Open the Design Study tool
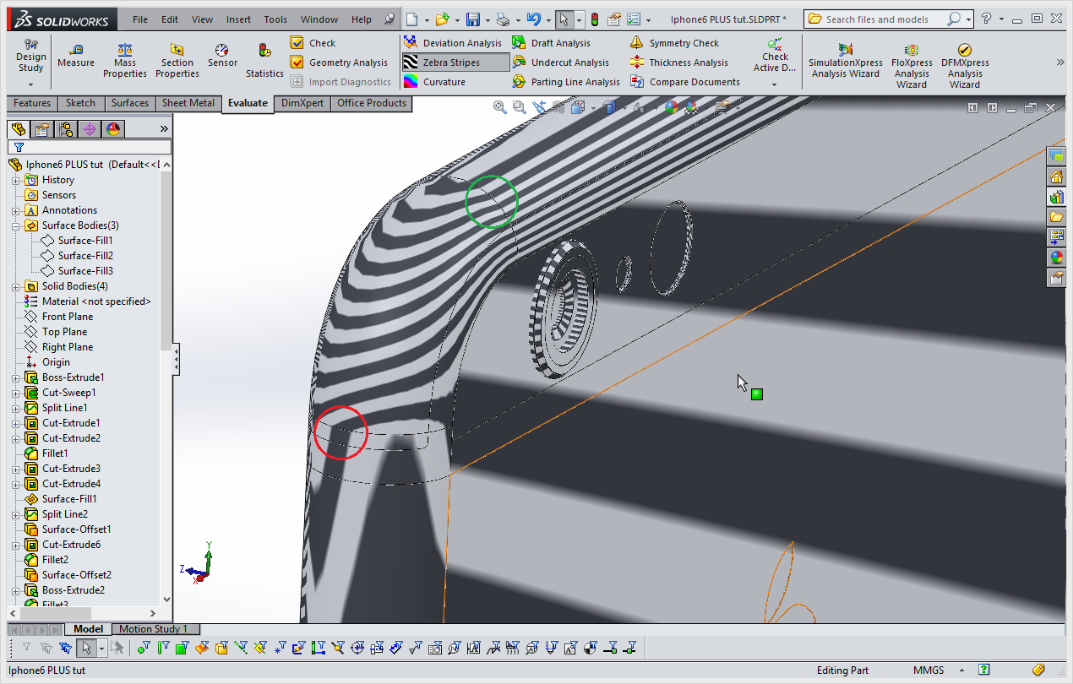This screenshot has width=1073, height=684. [x=30, y=56]
